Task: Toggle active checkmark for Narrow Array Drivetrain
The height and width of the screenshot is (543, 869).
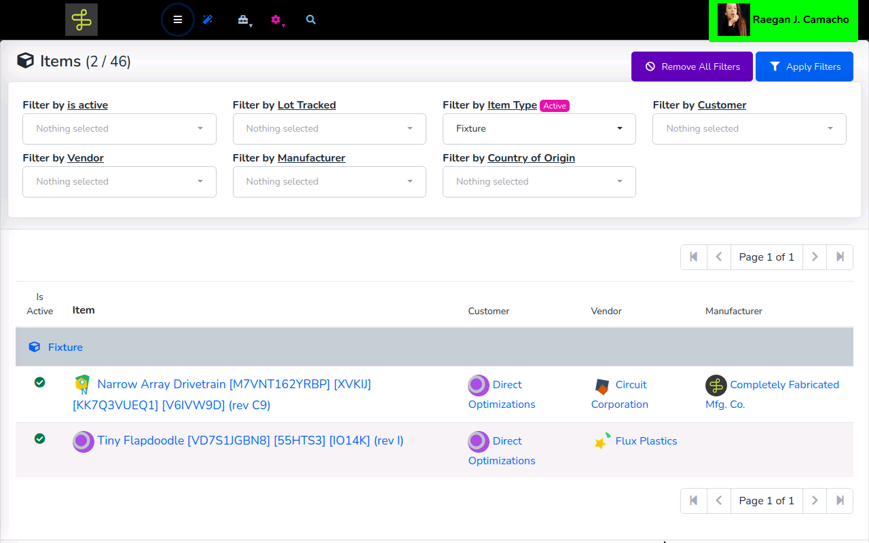Action: [x=40, y=383]
